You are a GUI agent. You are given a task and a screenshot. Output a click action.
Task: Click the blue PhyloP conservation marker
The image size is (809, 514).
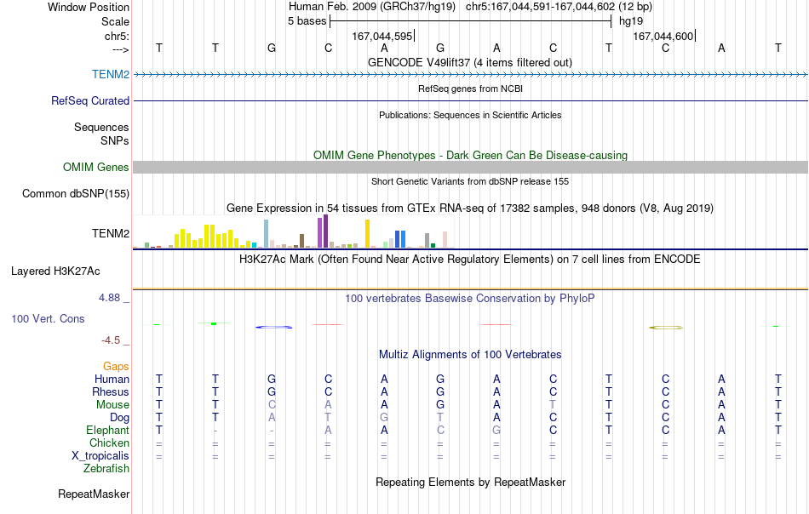coord(274,327)
